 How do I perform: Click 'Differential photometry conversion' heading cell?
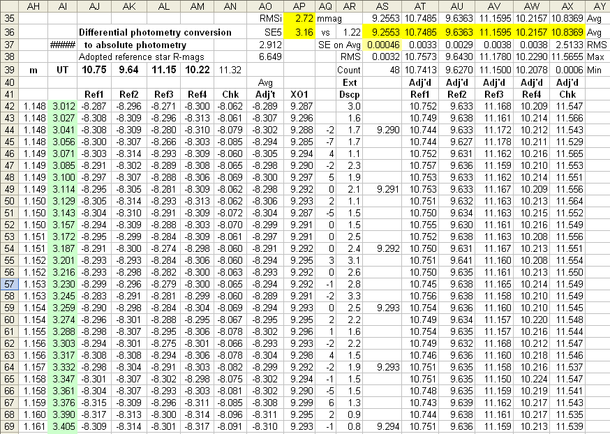coord(155,32)
